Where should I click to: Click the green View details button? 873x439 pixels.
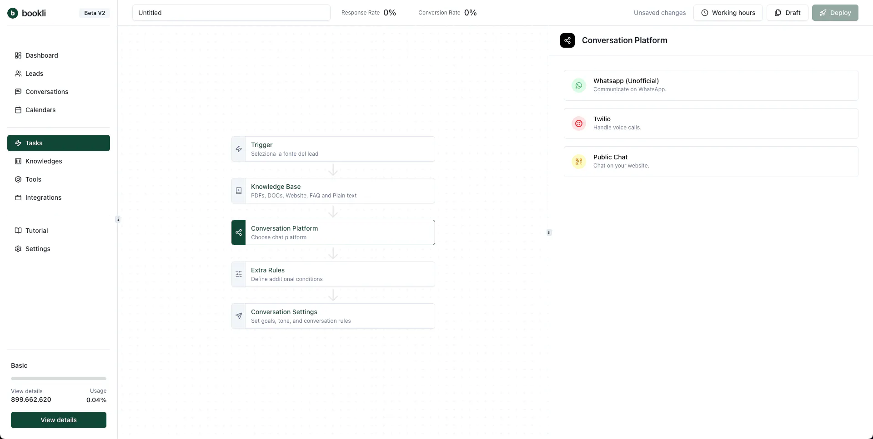click(x=59, y=420)
